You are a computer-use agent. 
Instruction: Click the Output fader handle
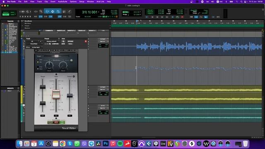pyautogui.click(x=70, y=96)
